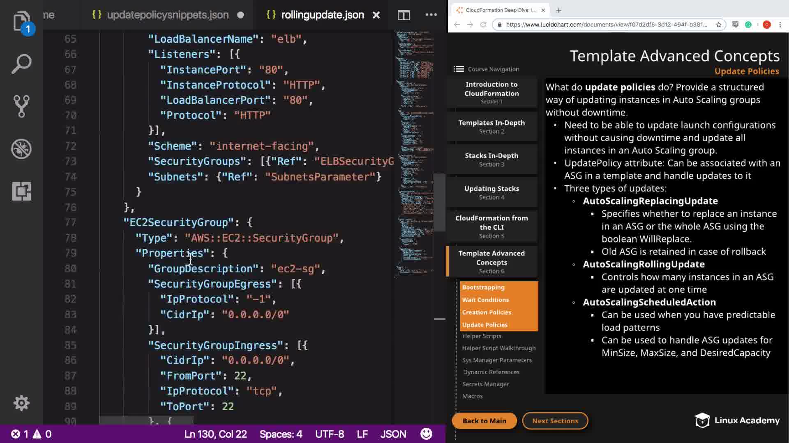Open the Extensions icon in activity bar

click(x=21, y=191)
